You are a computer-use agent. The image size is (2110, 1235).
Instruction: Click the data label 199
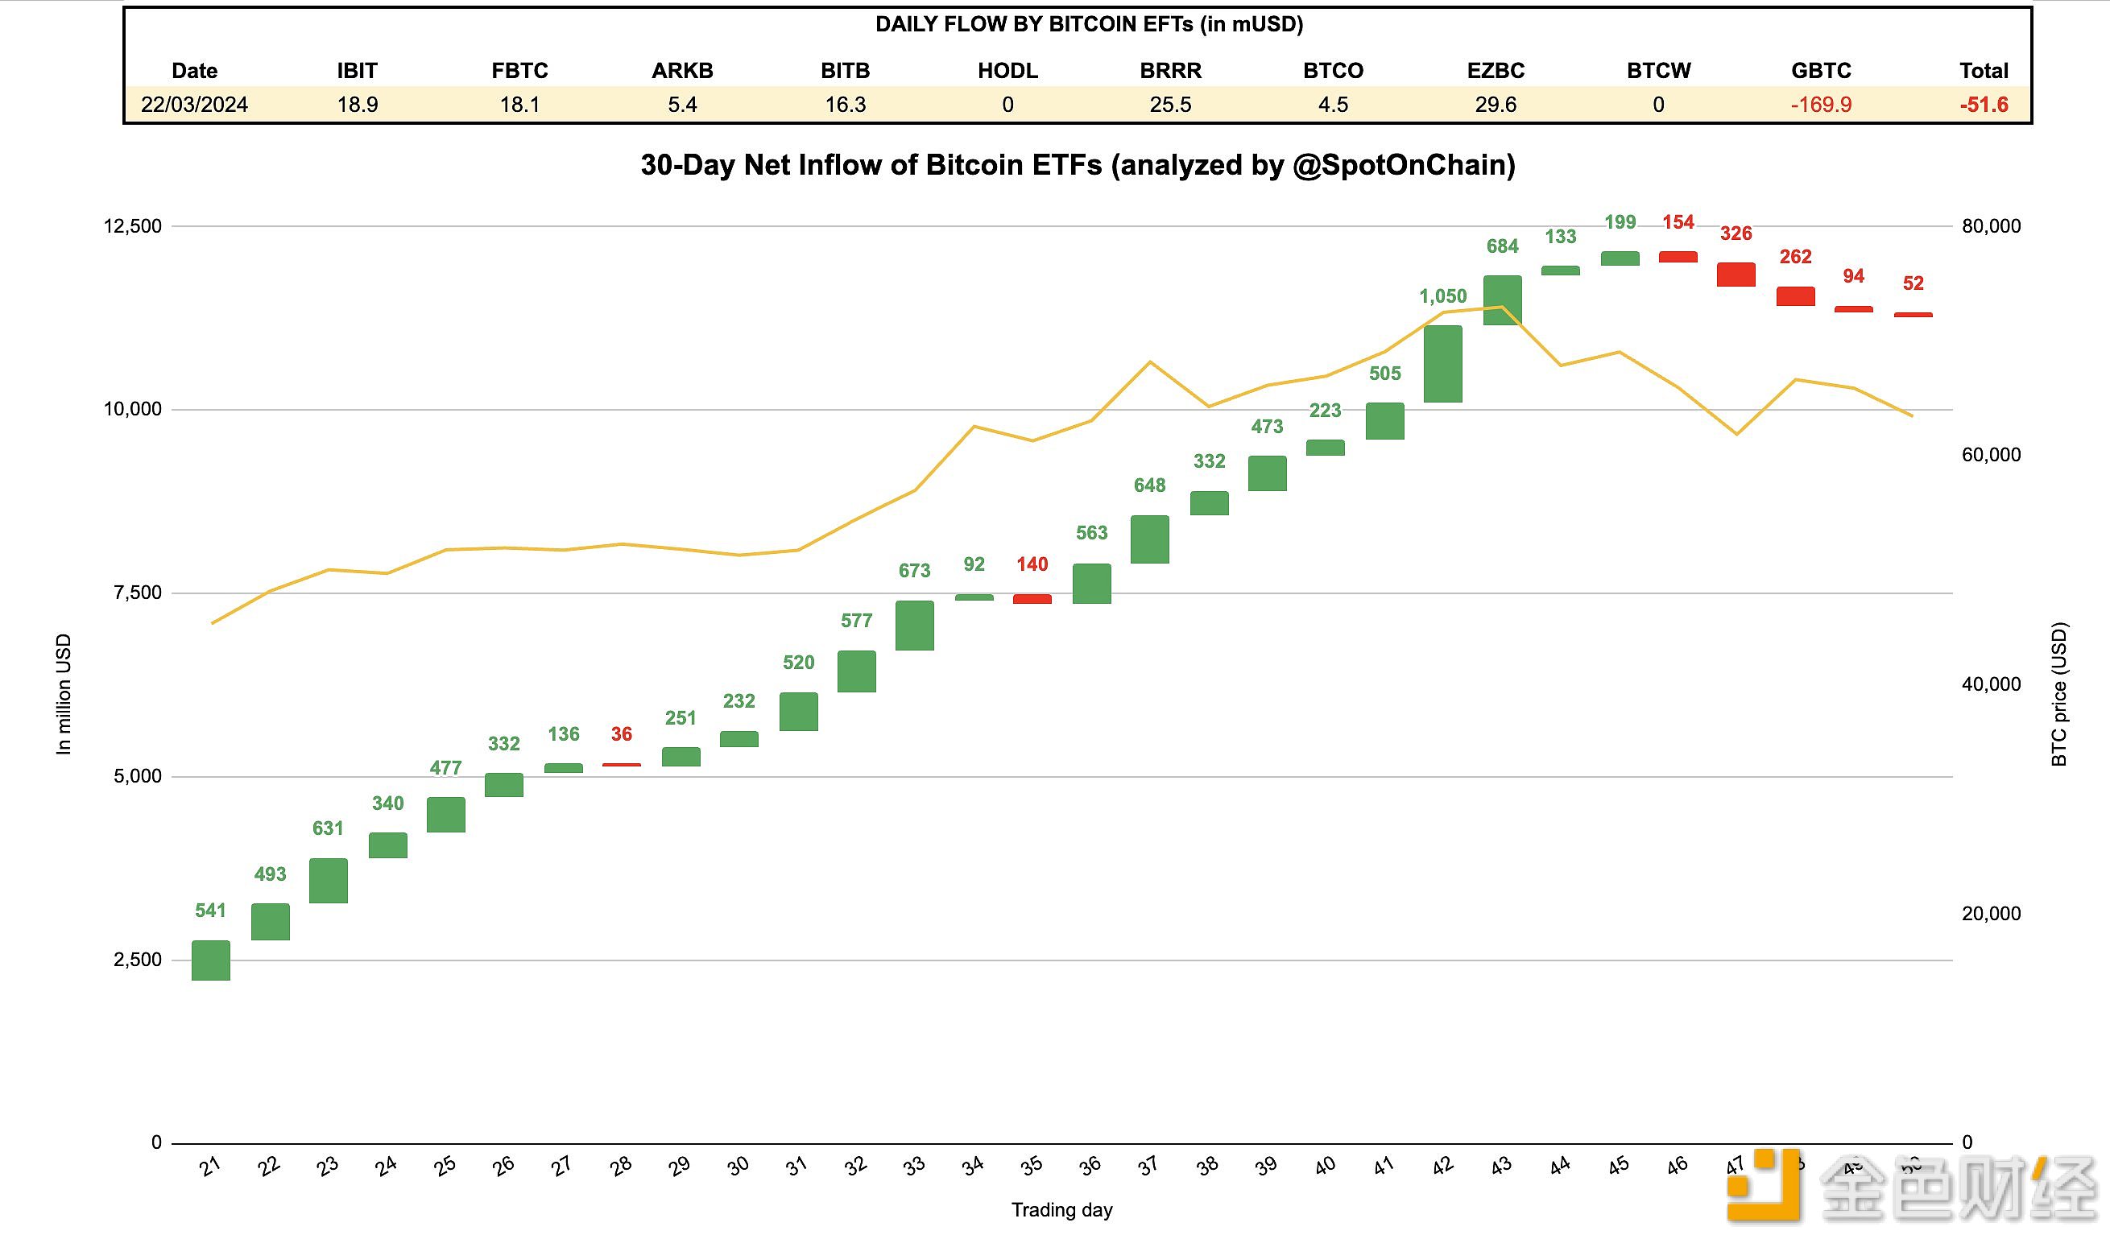coord(1620,222)
